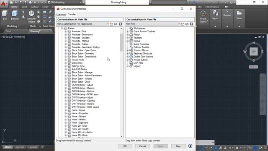
Task: Click the open-file icon in the Main File pane
Action: (116, 24)
